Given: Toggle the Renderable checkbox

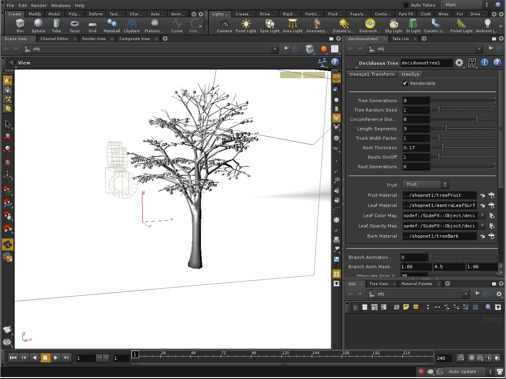Looking at the screenshot, I should click(405, 83).
